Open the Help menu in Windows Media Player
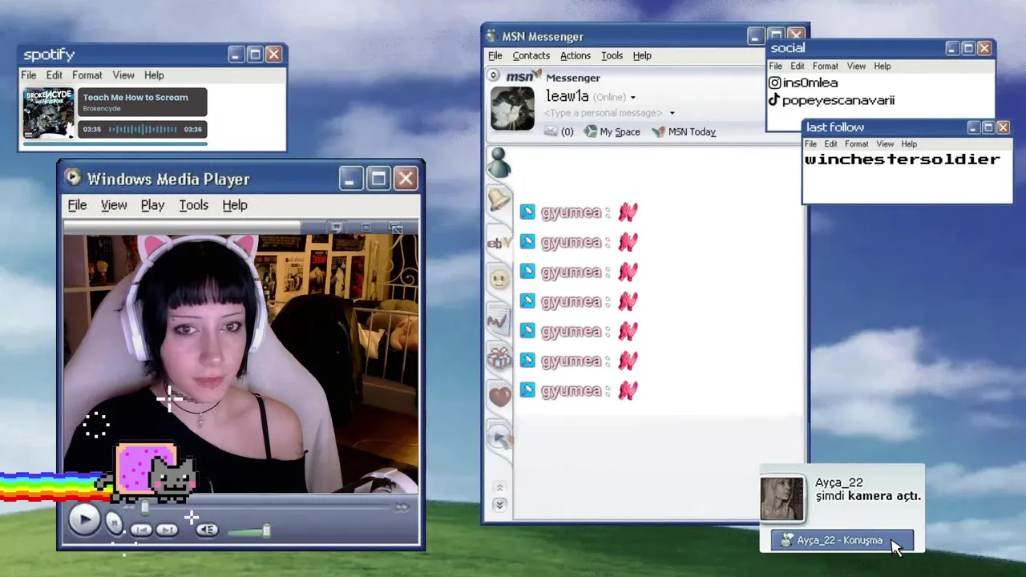Viewport: 1026px width, 577px height. [235, 205]
